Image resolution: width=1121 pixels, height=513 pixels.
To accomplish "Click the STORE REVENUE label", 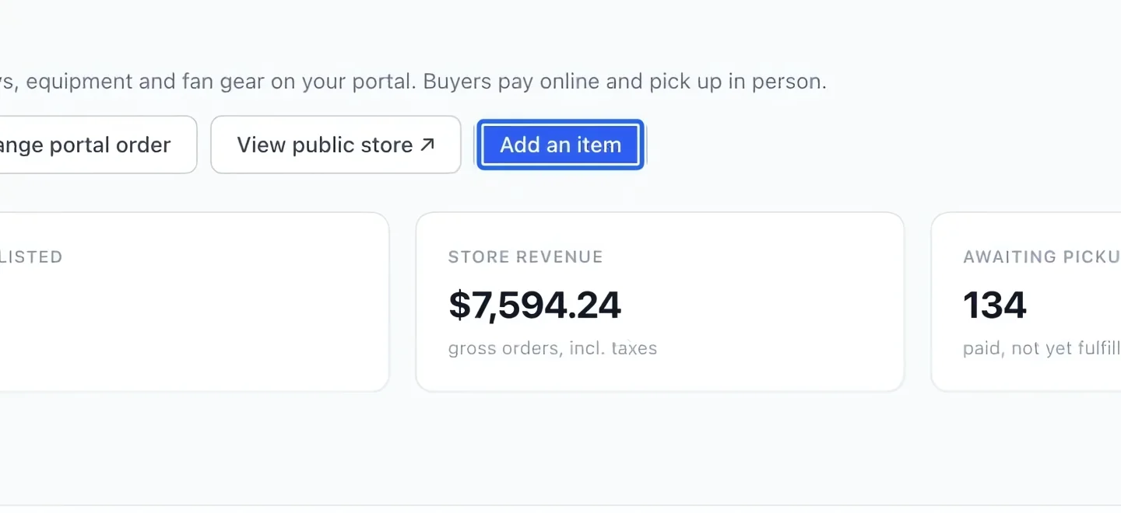I will click(525, 257).
